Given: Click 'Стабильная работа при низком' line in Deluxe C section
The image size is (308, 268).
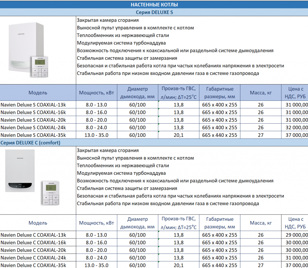Looking at the screenshot, I should click(x=168, y=204).
